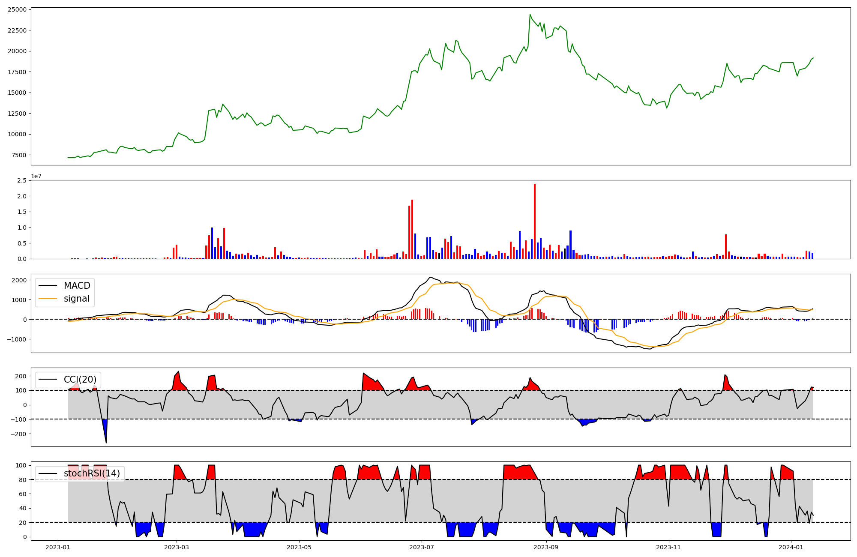This screenshot has height=557, width=857.
Task: Click the price chart's highest peak
Action: [x=530, y=15]
